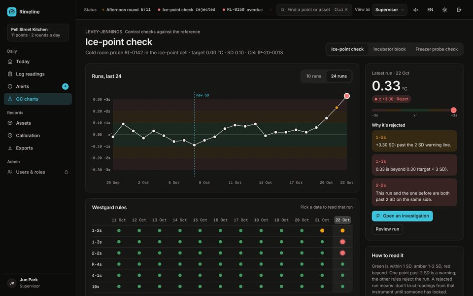
Task: Select the 18 Oct date column header
Action: [x=261, y=220]
